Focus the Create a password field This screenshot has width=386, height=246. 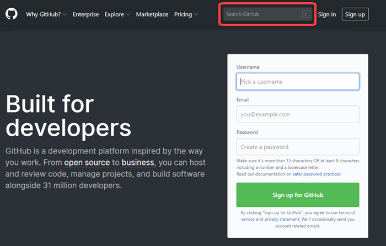[298, 147]
